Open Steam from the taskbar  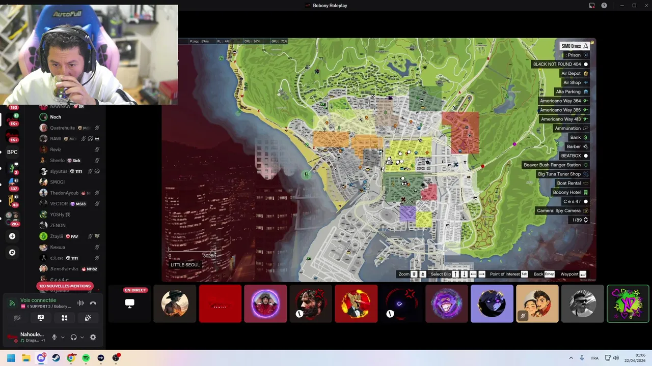click(56, 358)
